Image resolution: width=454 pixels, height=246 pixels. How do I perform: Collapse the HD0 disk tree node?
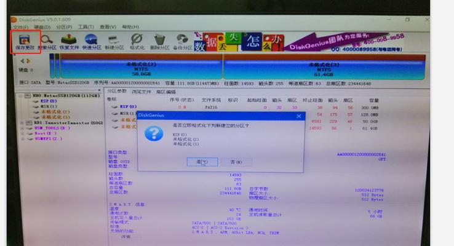[x=20, y=96]
